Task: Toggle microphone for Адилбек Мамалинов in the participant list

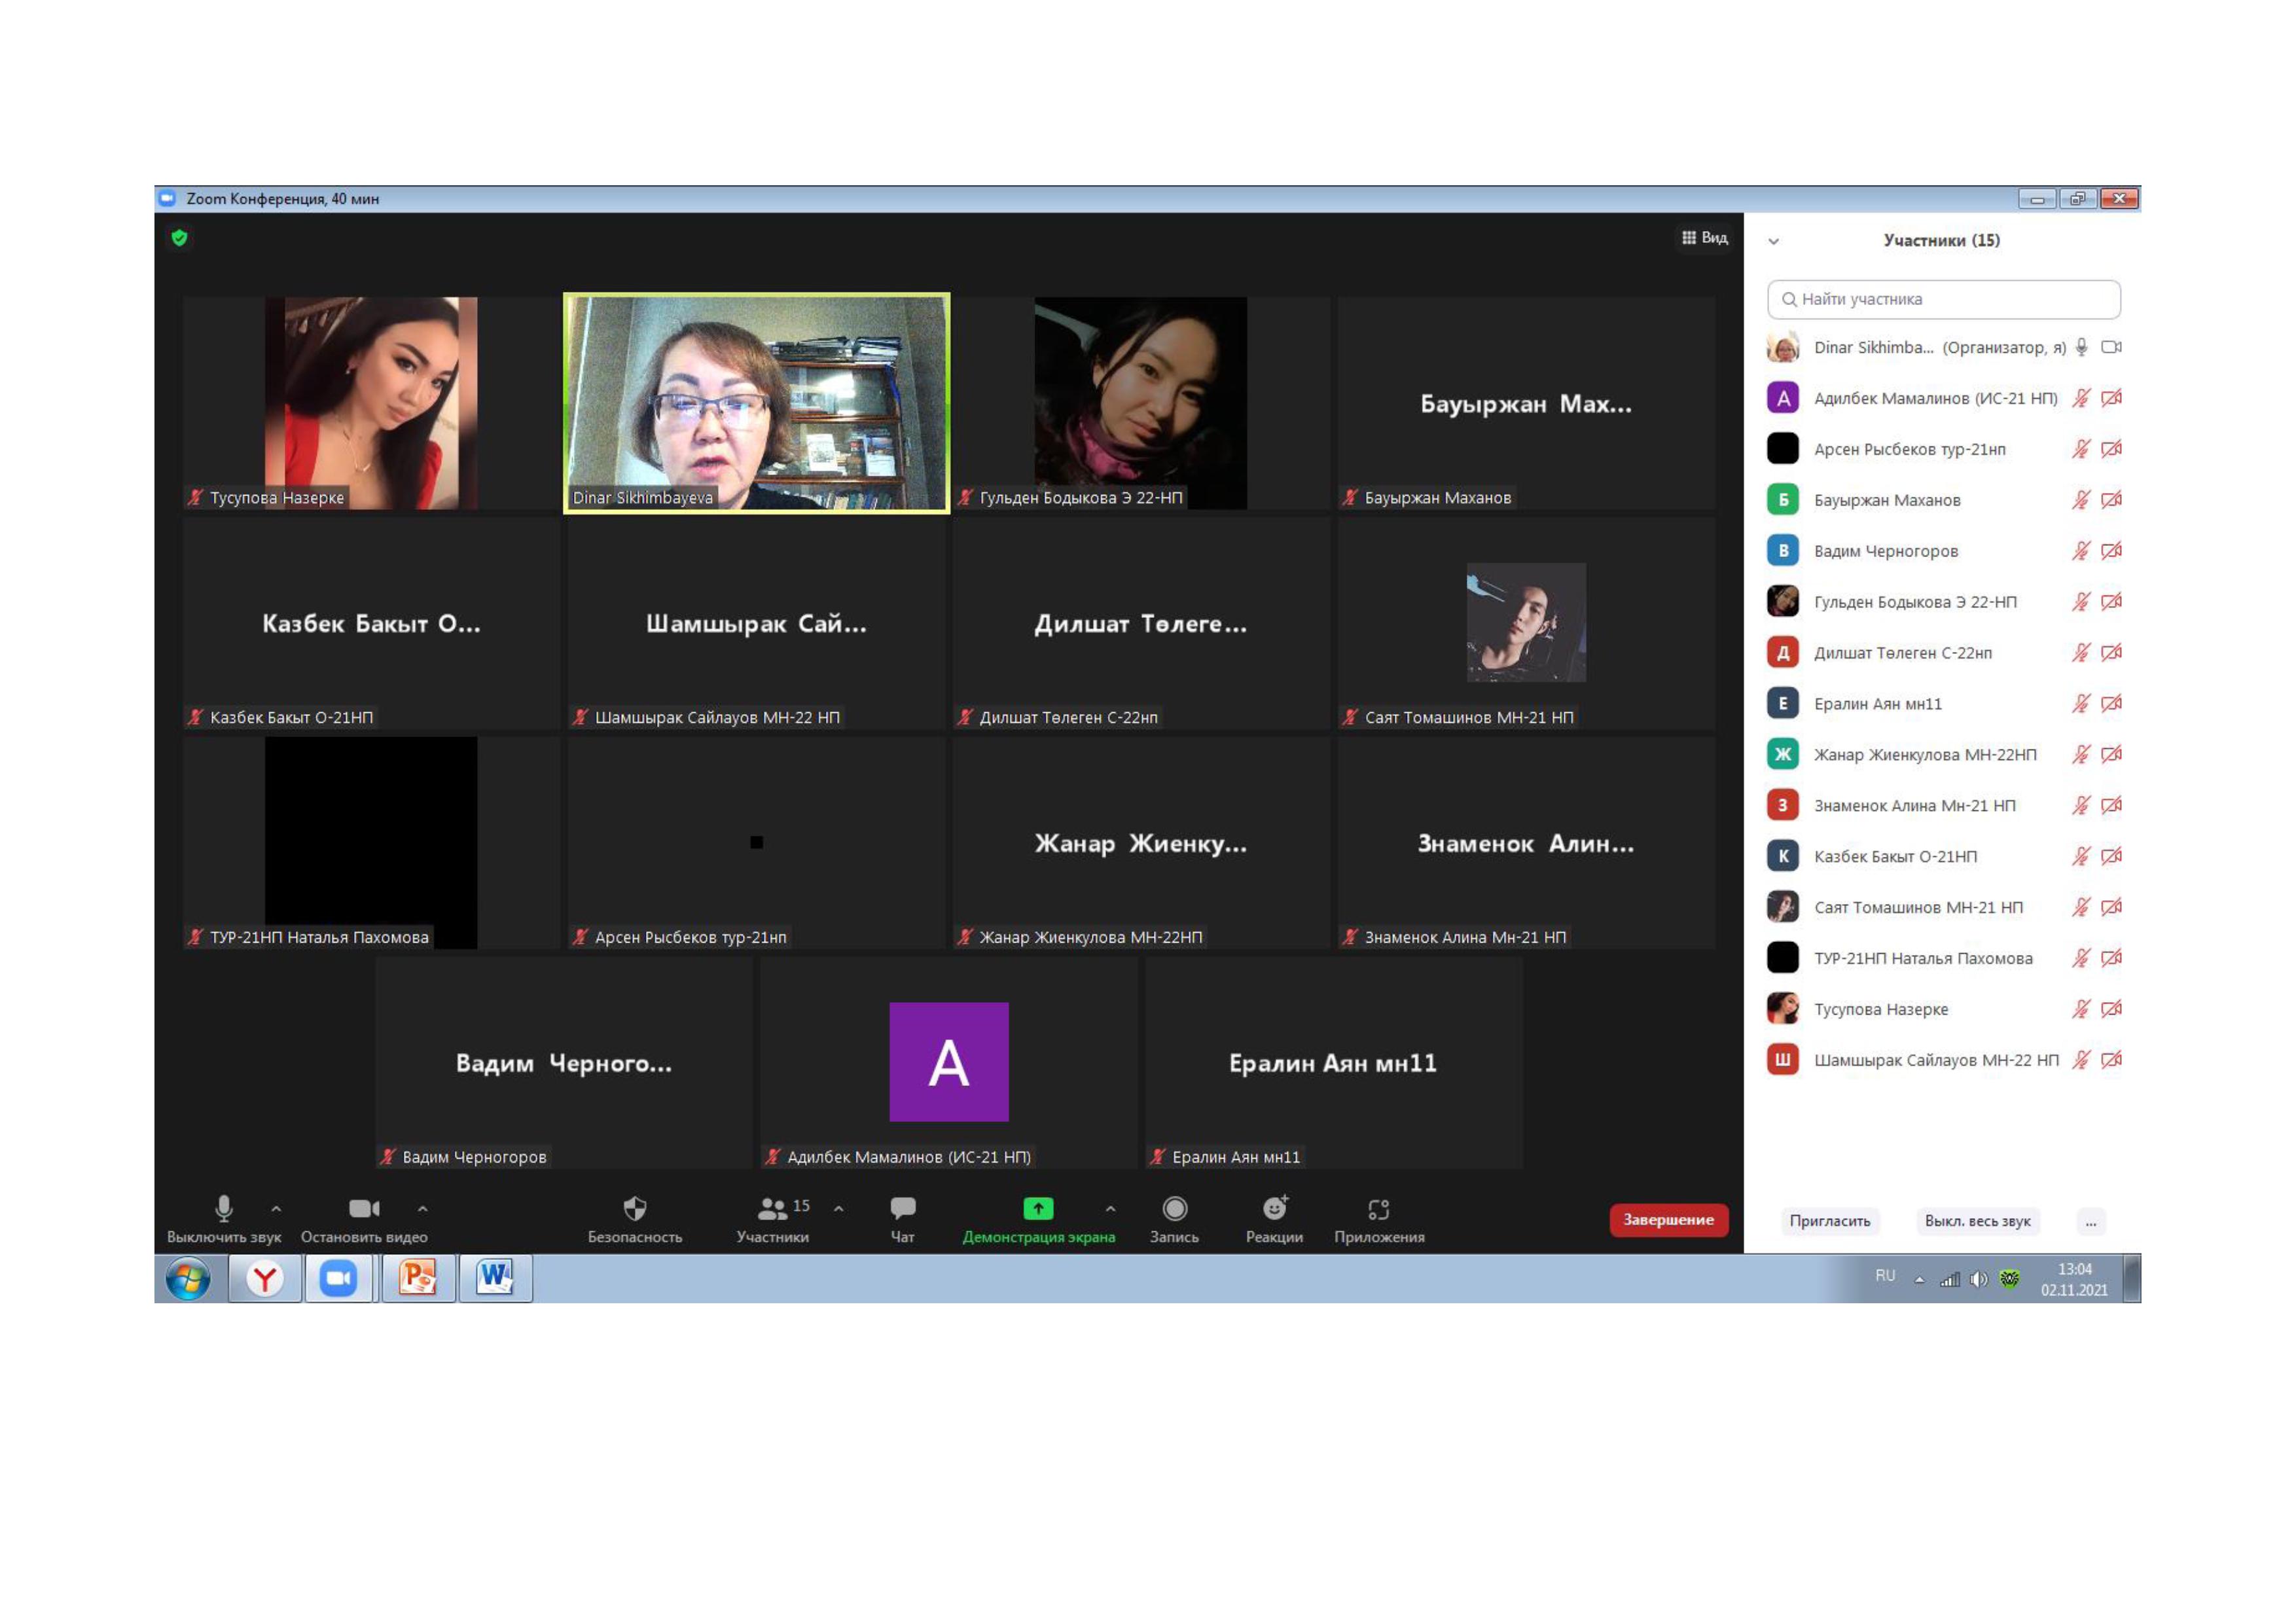Action: coord(2081,398)
